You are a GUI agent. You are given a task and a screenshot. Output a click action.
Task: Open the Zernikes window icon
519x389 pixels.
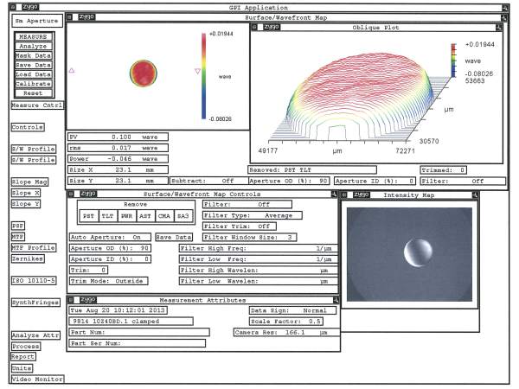pos(26,259)
